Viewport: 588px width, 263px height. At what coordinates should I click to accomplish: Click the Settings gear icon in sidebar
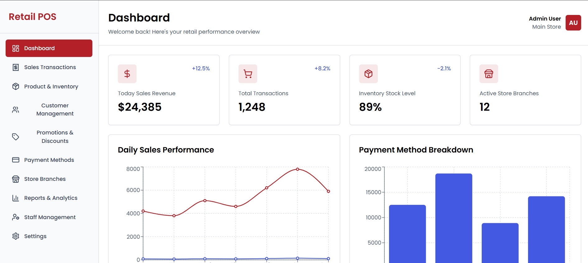coord(16,236)
